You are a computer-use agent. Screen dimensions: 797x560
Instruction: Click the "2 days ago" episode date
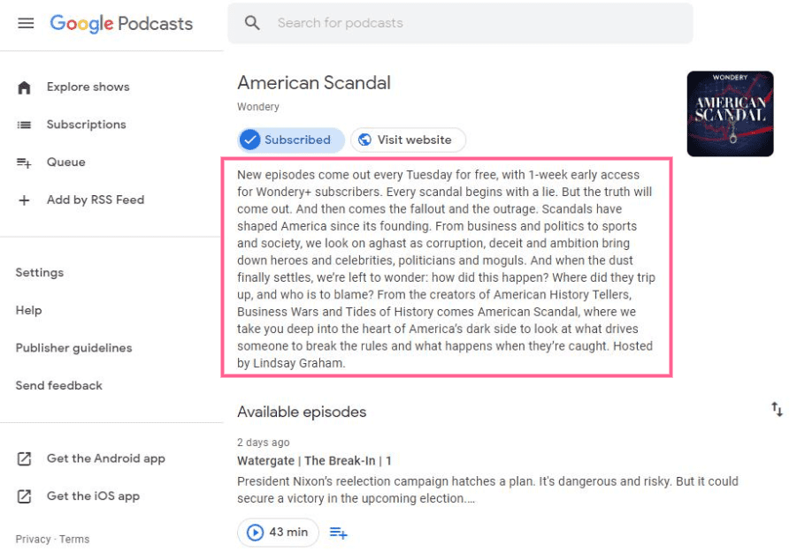[x=264, y=443]
